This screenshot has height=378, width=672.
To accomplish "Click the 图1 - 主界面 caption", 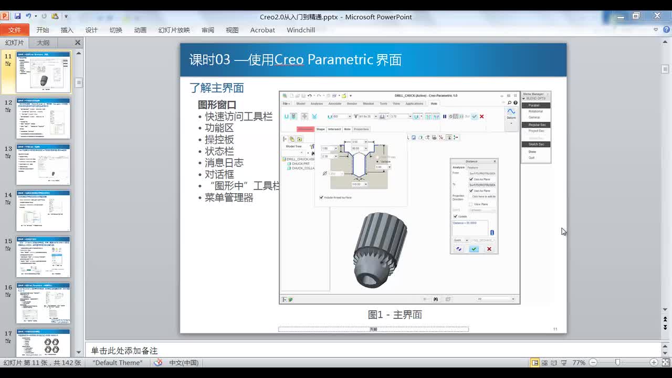I will coord(395,314).
